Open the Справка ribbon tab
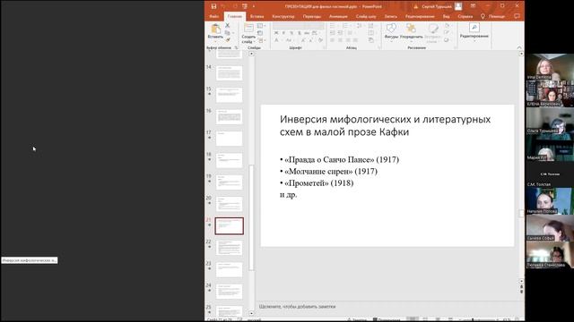574x322 pixels. [465, 16]
